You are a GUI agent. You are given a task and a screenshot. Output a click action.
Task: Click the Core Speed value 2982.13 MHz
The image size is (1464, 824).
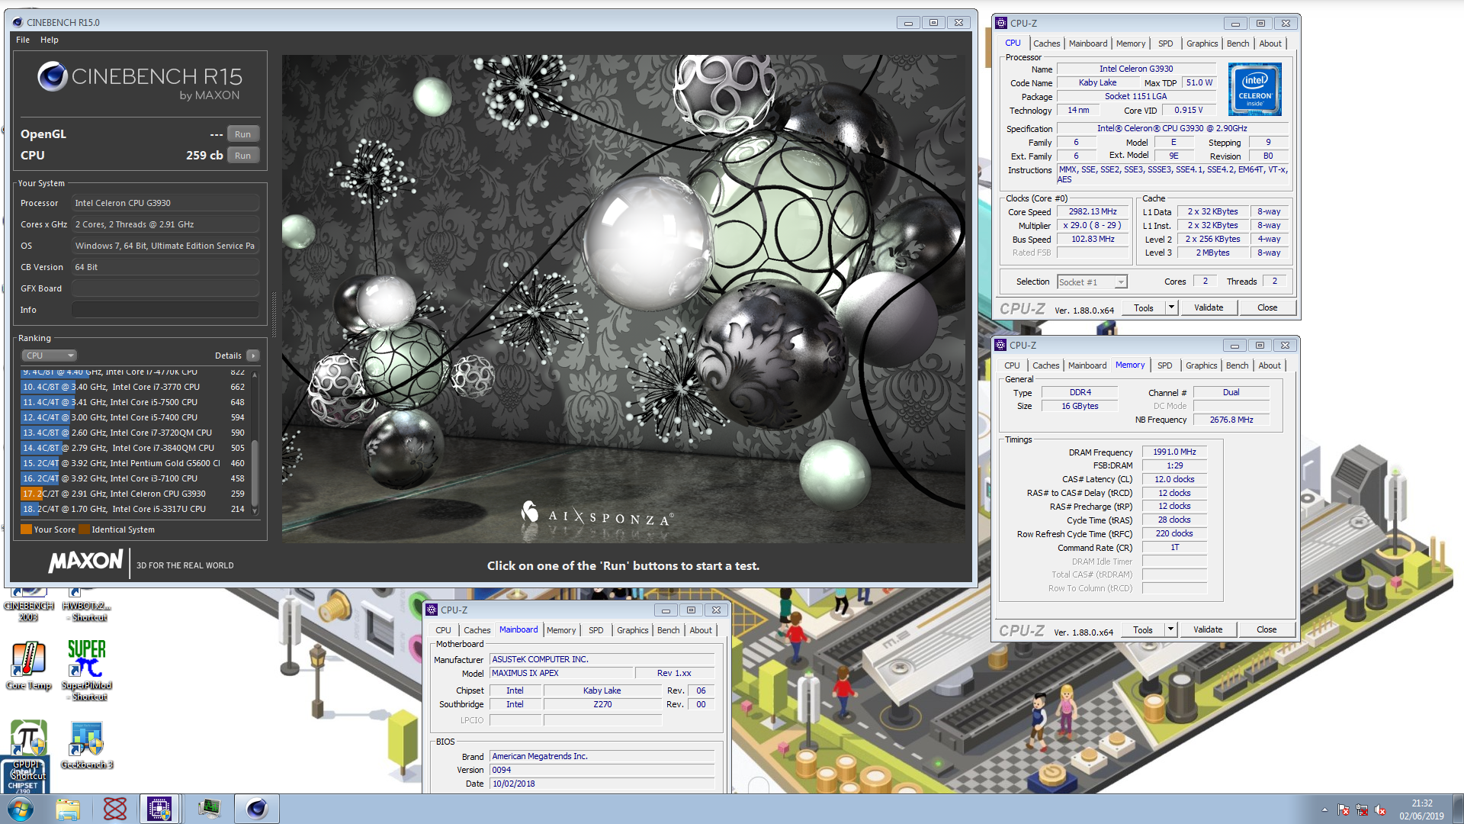click(x=1092, y=212)
